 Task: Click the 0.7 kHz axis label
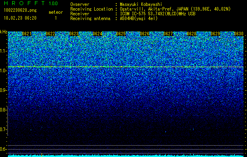[3, 130]
